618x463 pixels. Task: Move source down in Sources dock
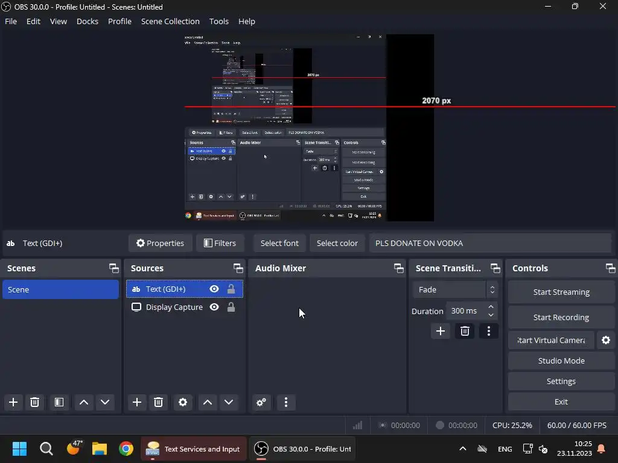point(229,402)
